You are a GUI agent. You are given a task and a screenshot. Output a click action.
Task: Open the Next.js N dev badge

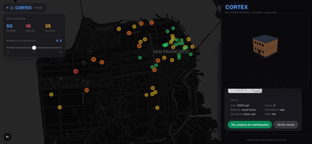[8, 137]
